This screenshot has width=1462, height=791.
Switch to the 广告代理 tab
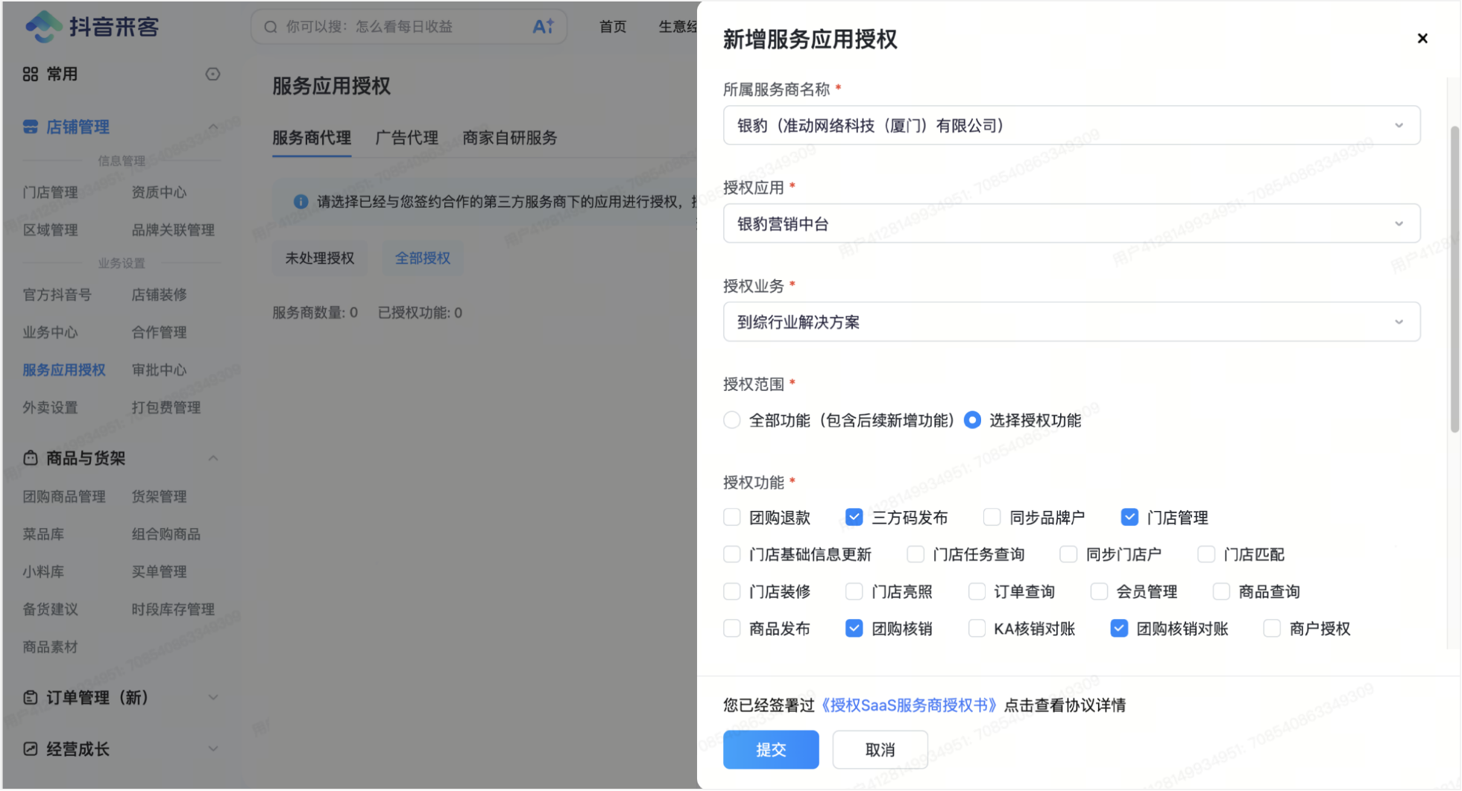(406, 138)
